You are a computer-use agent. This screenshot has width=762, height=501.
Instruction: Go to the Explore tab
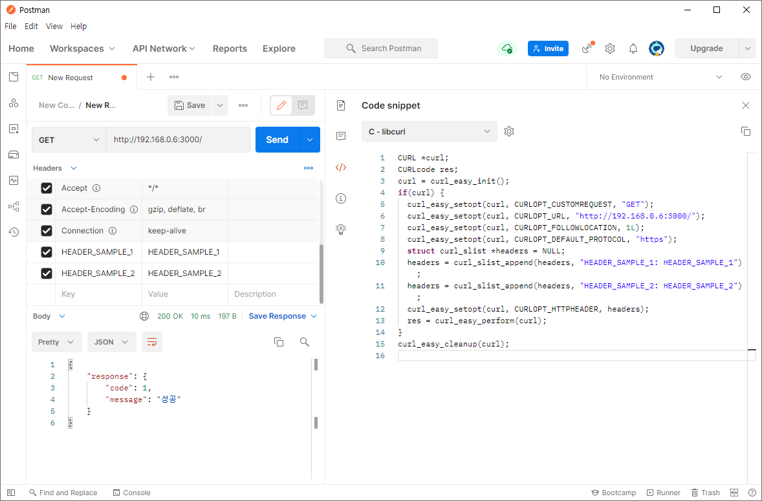[x=279, y=48]
